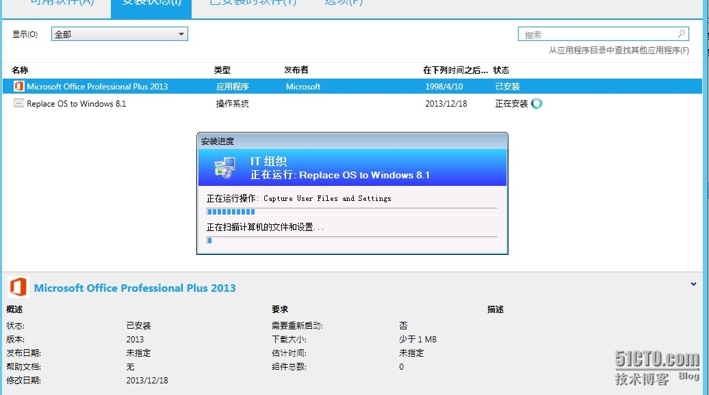Click the large Office icon in the details pane
Screen dimensions: 709x395
click(18, 287)
